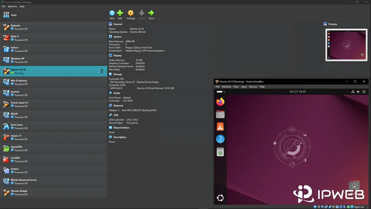Image resolution: width=371 pixels, height=209 pixels.
Task: Open the Help menu in the Ubuntu VM window
Action: [262, 87]
